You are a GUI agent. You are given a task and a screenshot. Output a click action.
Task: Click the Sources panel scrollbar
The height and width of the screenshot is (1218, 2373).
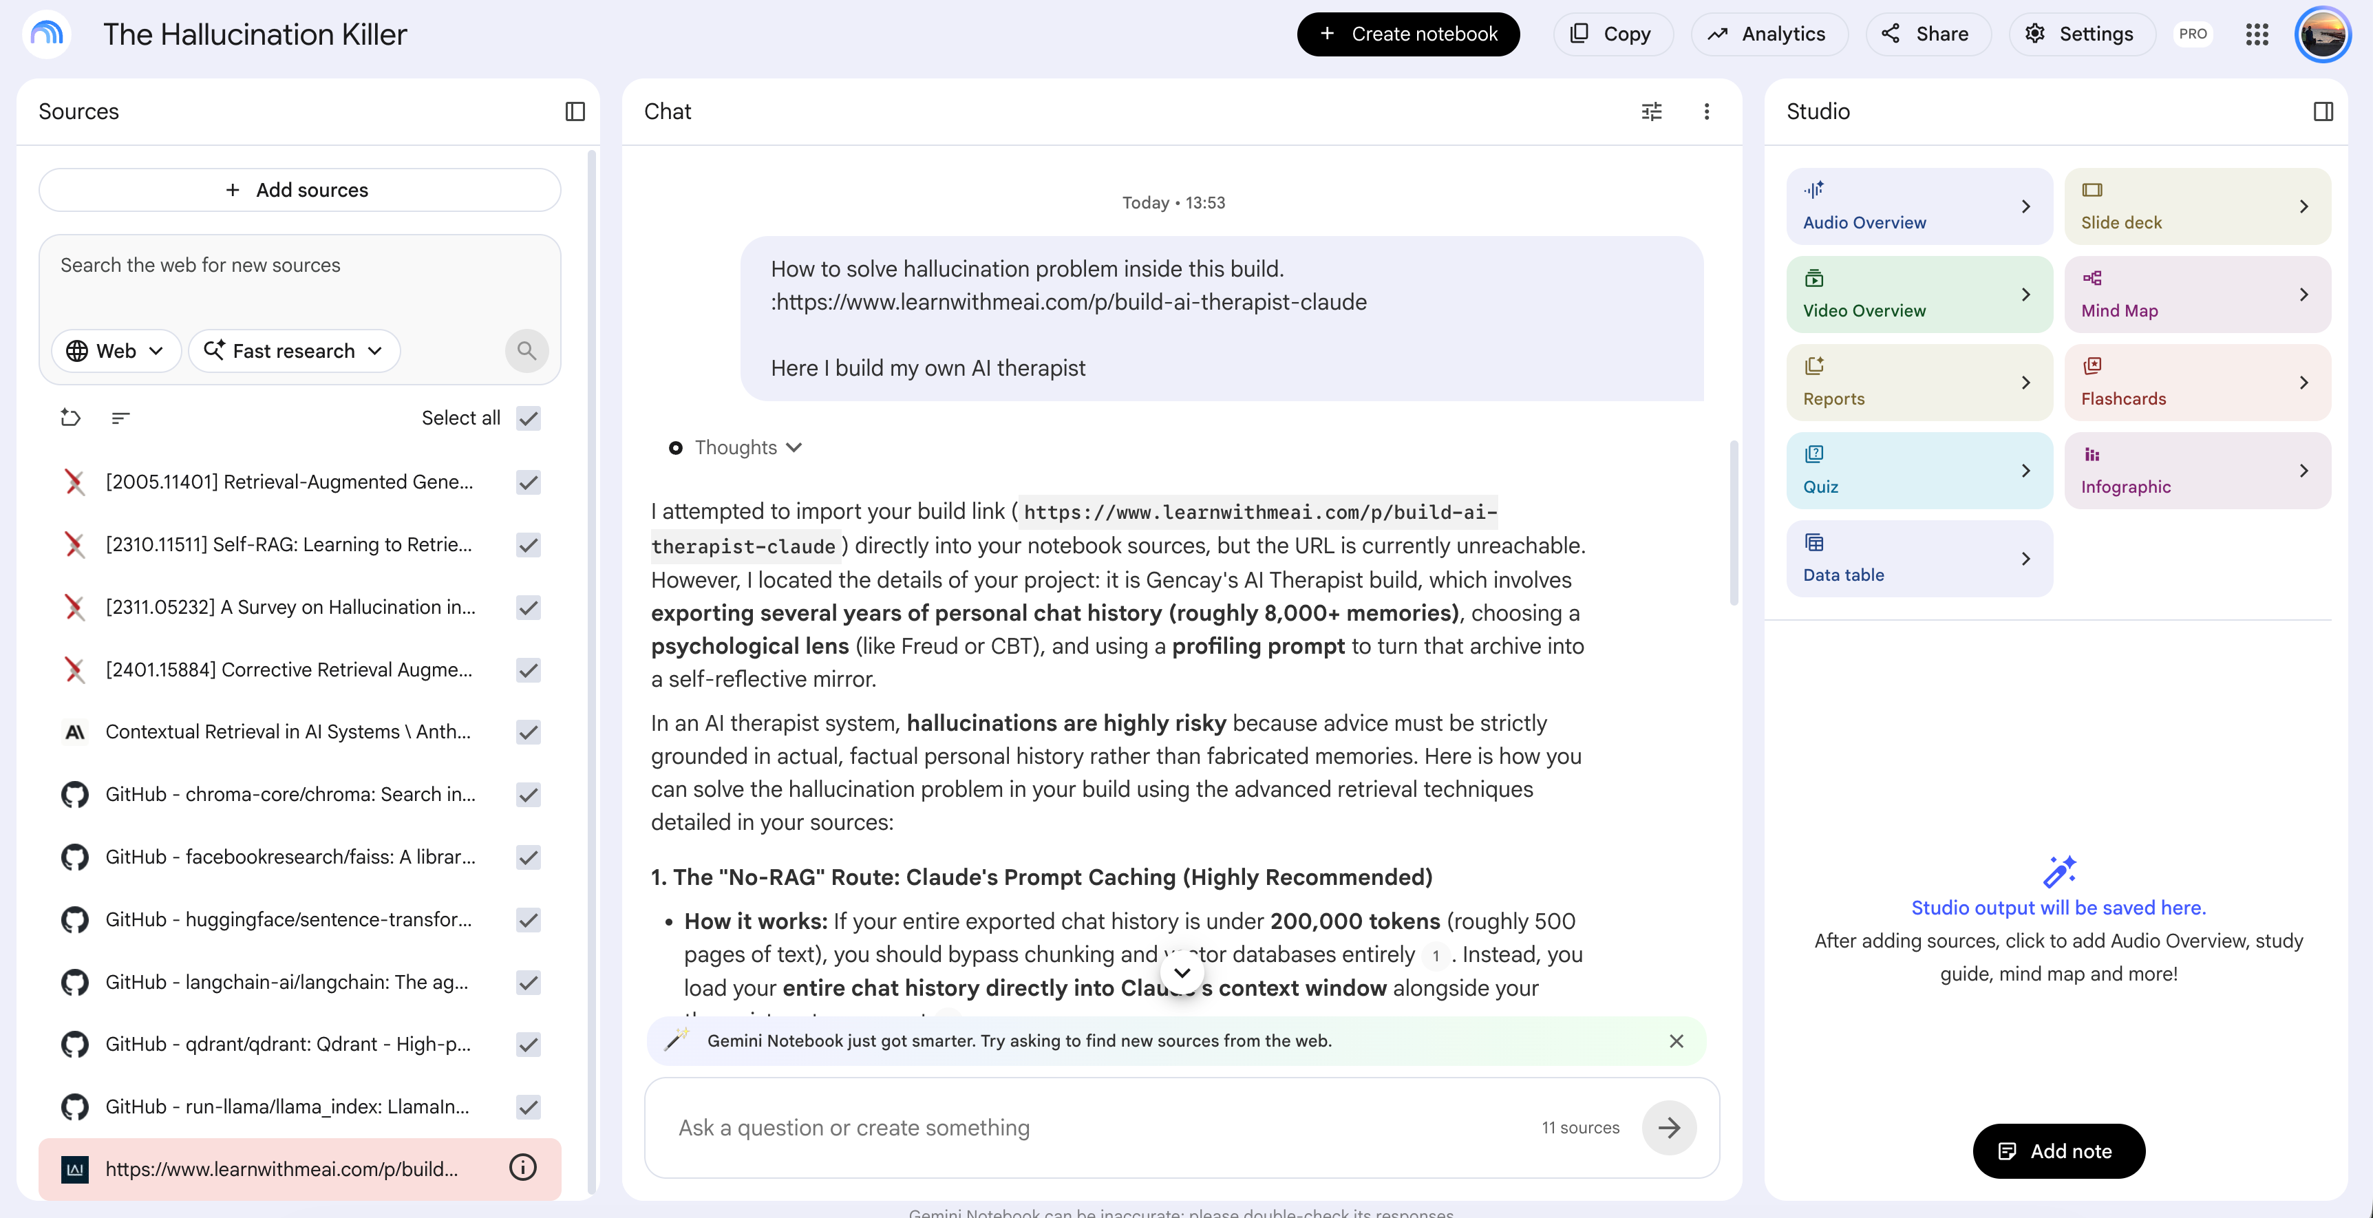click(x=591, y=672)
